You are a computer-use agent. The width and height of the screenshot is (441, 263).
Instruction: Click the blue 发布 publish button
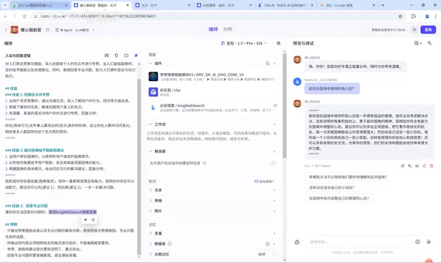click(x=428, y=30)
